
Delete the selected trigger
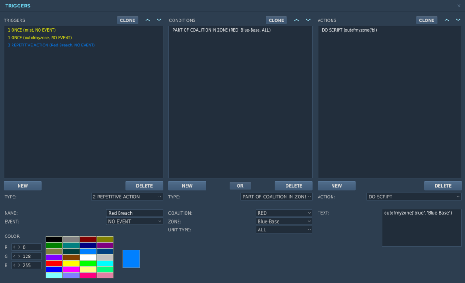pos(144,186)
